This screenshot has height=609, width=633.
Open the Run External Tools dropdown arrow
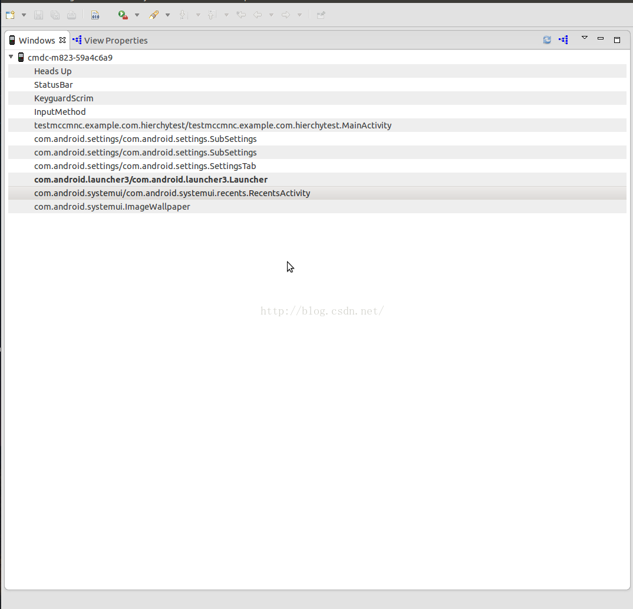(137, 15)
